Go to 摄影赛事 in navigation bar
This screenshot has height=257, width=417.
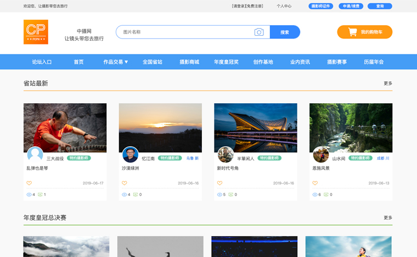[337, 62]
